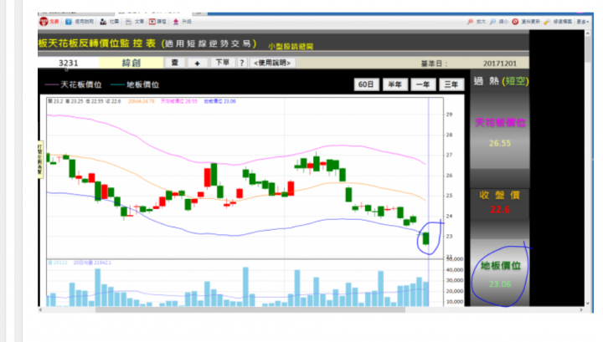Open the 課程 courses icon
This screenshot has height=342, width=603.
click(x=152, y=22)
